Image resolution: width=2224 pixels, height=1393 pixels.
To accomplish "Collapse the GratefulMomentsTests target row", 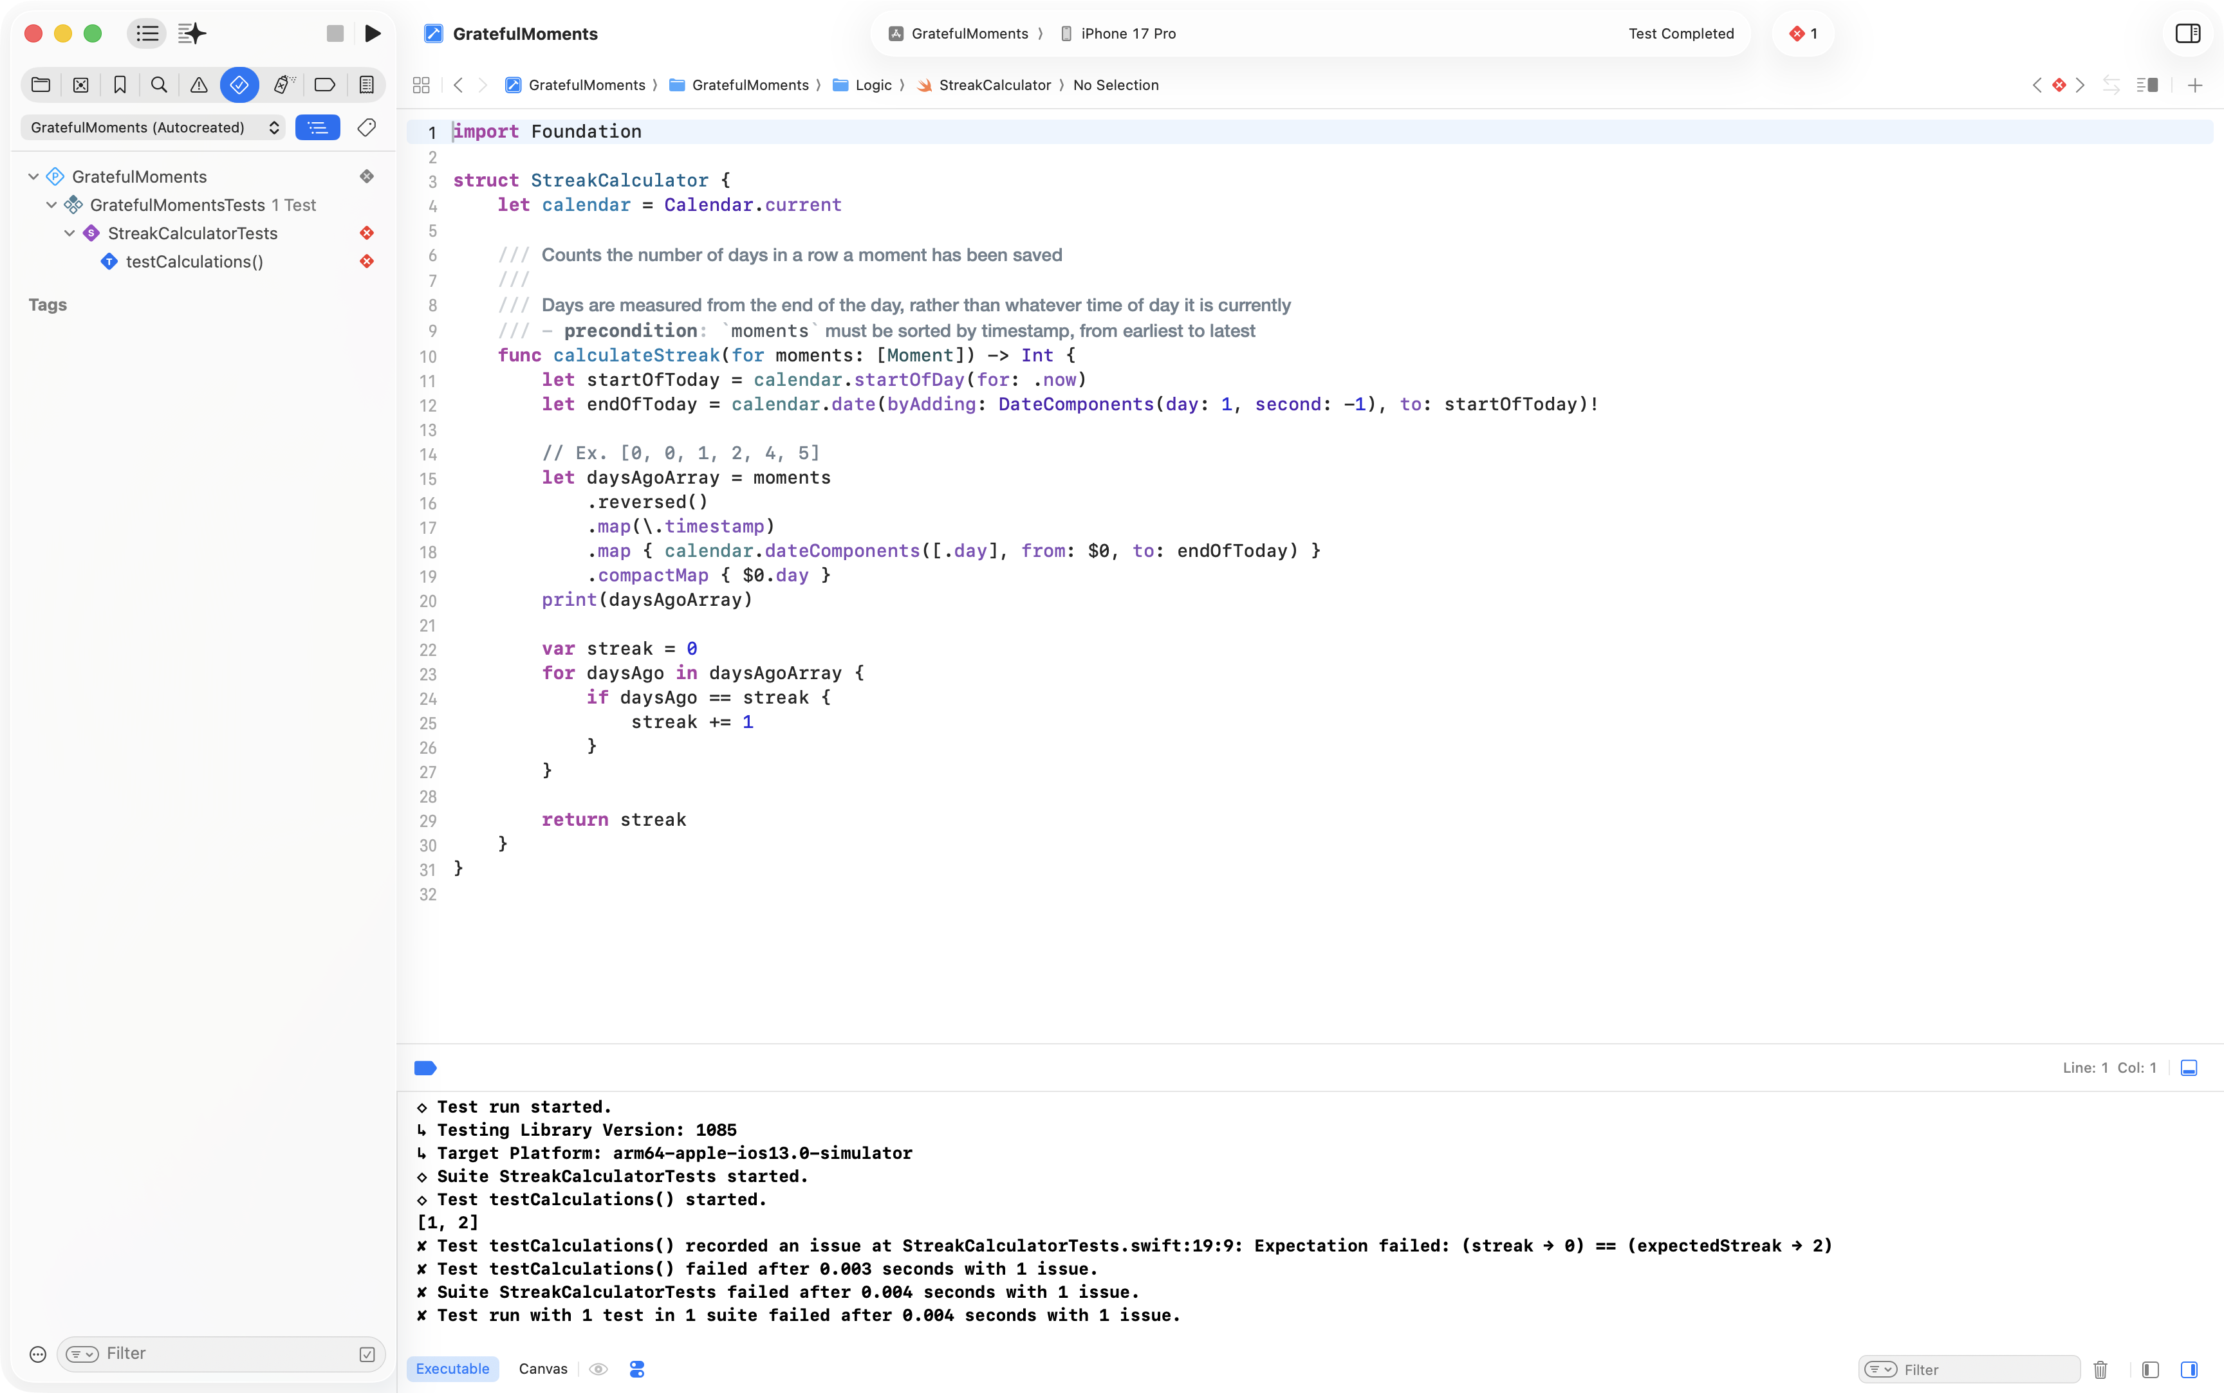I will 51,205.
